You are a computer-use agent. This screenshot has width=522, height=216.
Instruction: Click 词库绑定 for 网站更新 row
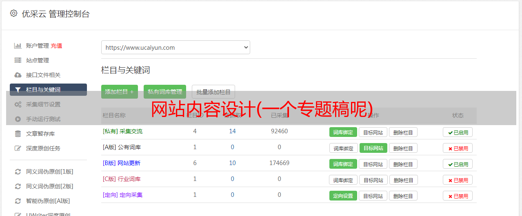coord(343,164)
